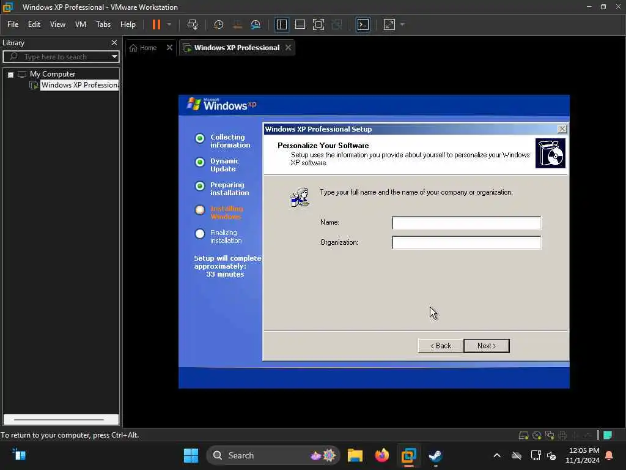Click the setup CD box icon
Screen dimensions: 626x470
click(550, 154)
